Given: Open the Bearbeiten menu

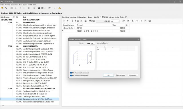Looking at the screenshot, I should tap(15, 5).
